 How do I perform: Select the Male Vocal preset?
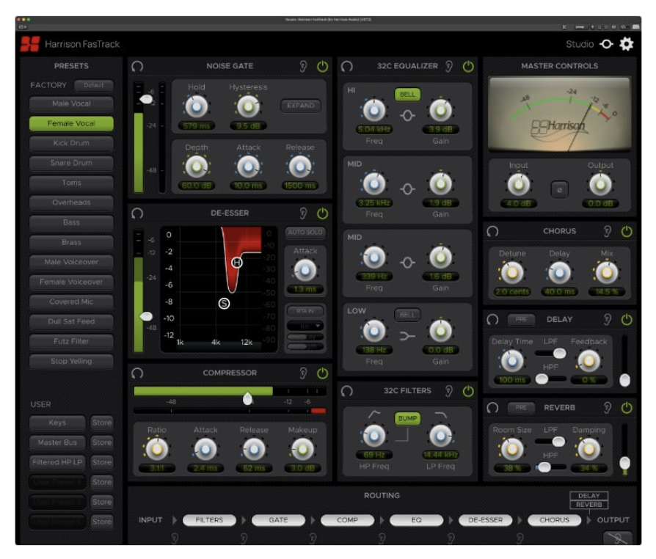[x=71, y=103]
